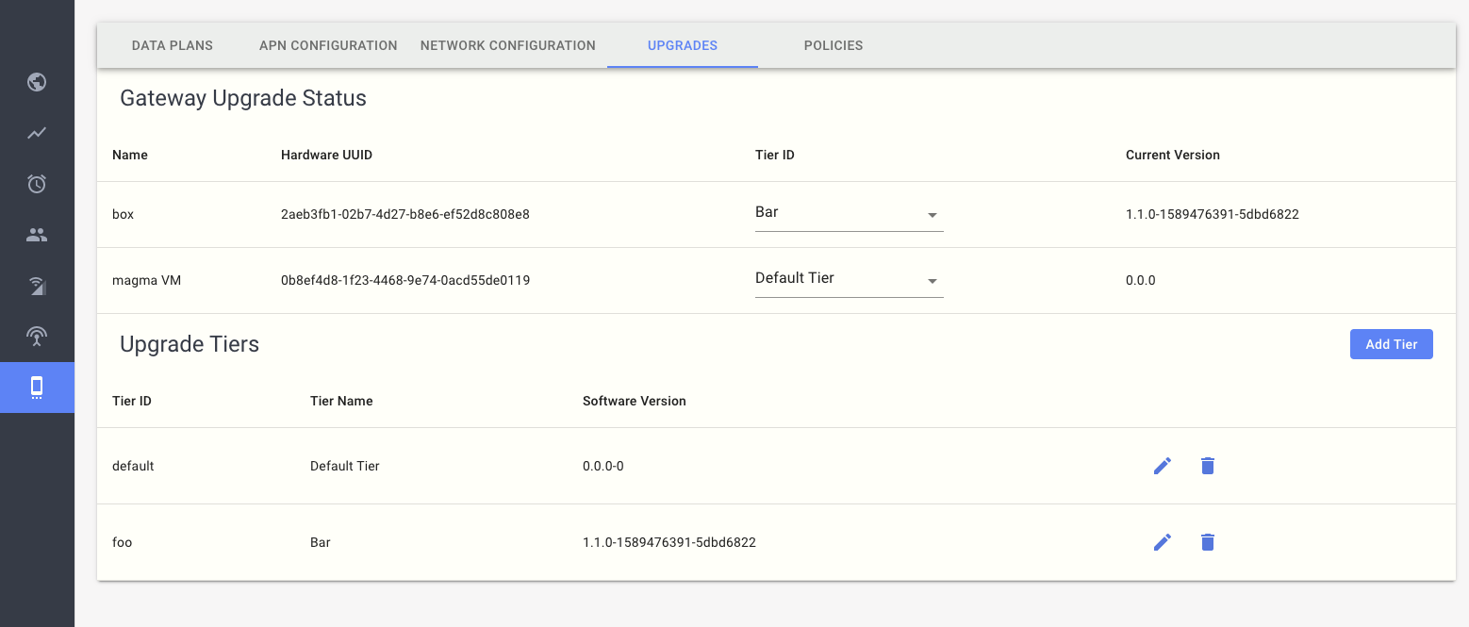Expand the Bar tier selection dropdown arrow

932,215
